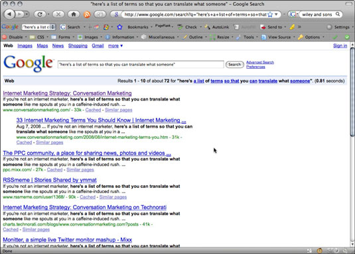Click the Stop loading X button
The width and height of the screenshot is (355, 254).
(58, 15)
